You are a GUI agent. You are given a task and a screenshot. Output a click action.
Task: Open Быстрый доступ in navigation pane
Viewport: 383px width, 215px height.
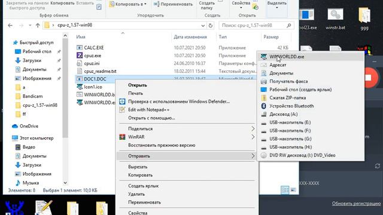point(37,42)
